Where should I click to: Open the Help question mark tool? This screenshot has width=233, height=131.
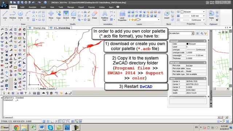coord(7,89)
